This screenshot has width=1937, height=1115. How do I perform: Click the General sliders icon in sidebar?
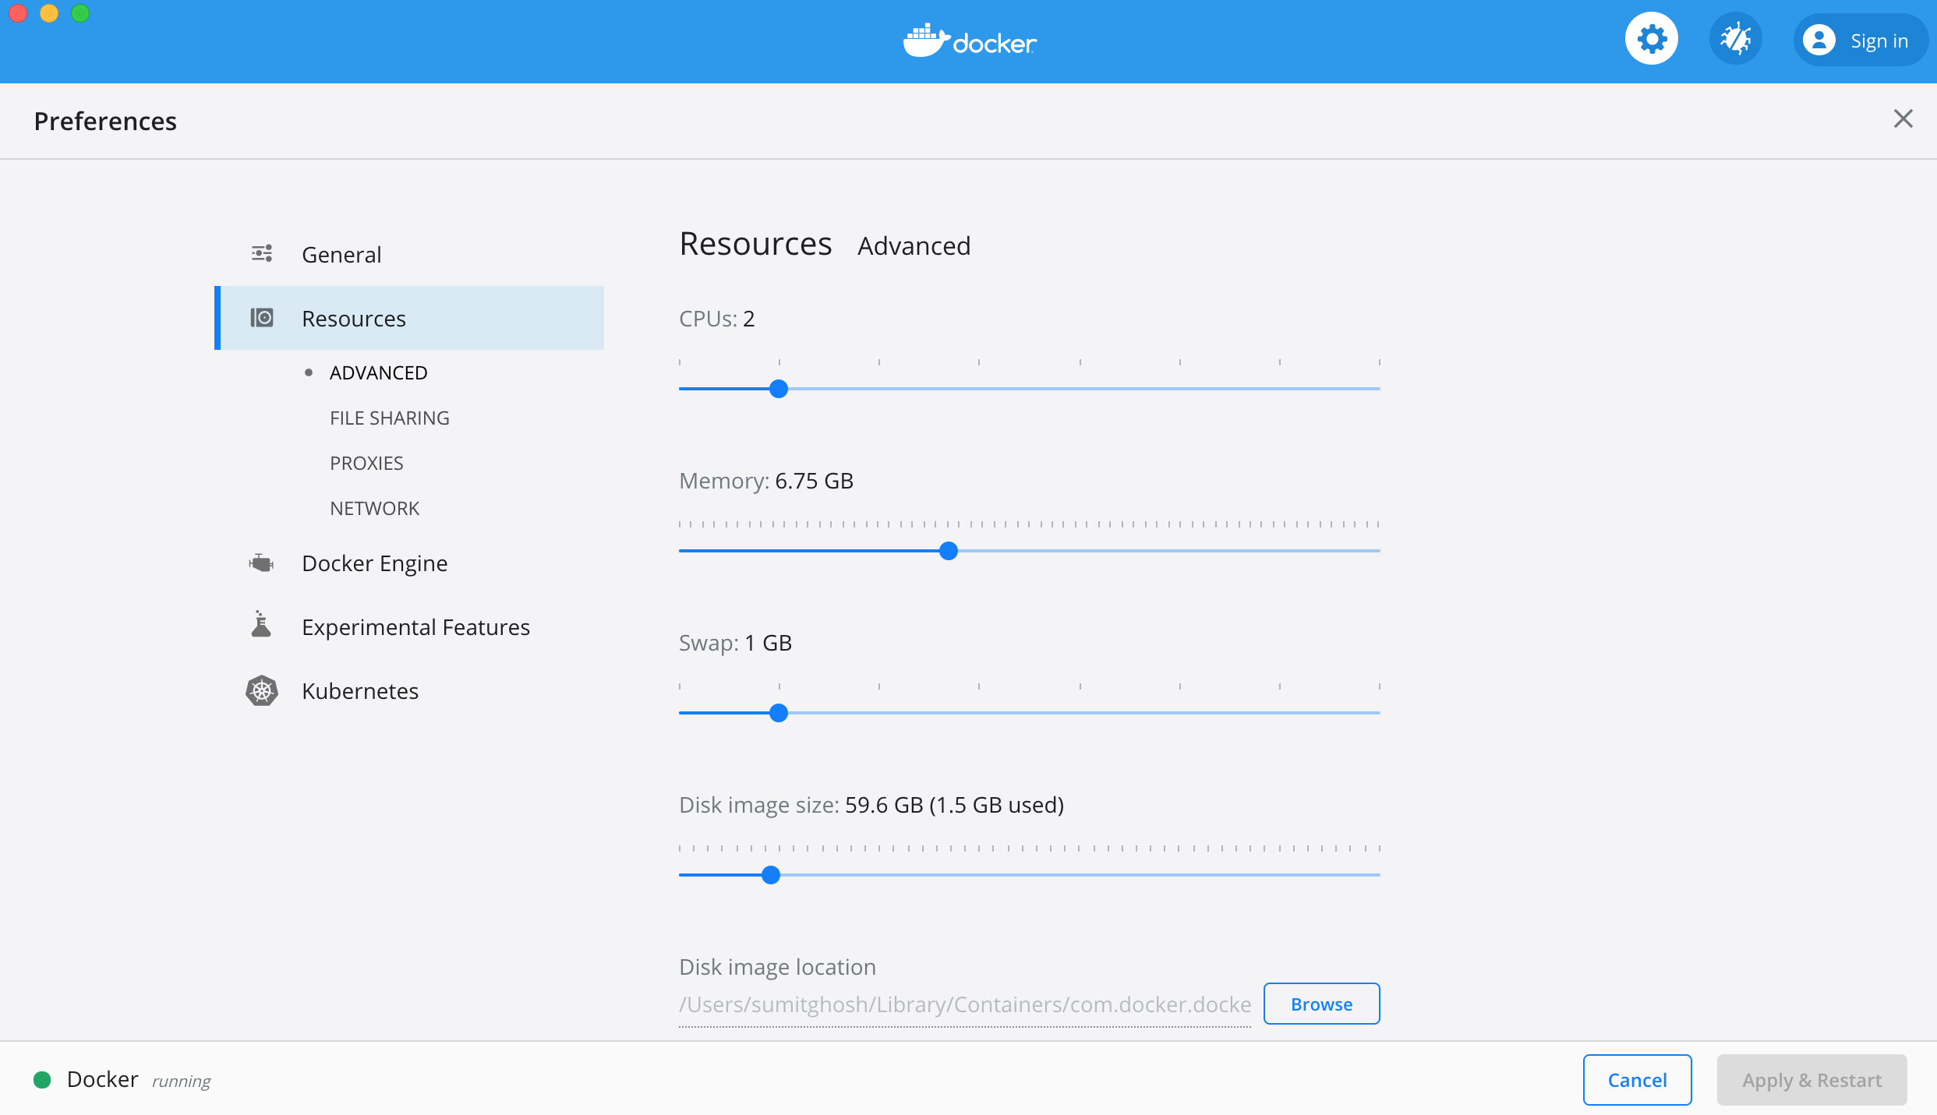(x=262, y=254)
